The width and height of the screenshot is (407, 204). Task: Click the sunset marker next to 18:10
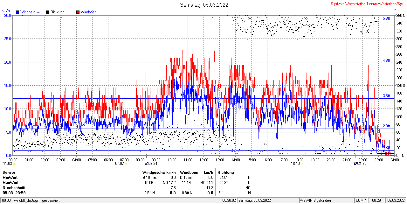301,164
